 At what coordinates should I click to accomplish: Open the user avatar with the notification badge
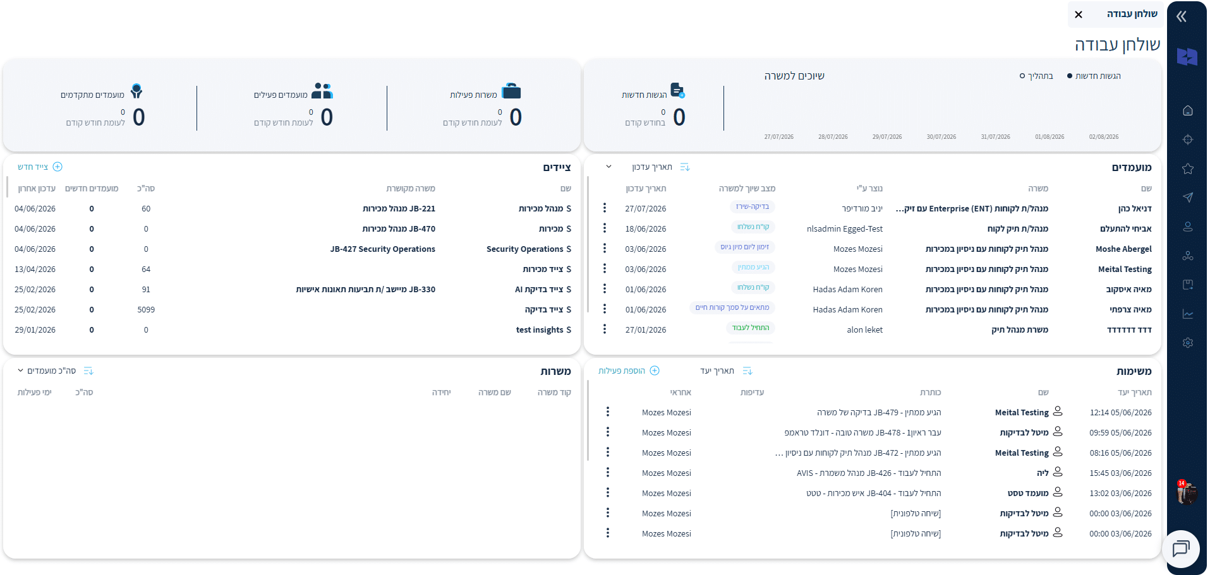point(1187,492)
